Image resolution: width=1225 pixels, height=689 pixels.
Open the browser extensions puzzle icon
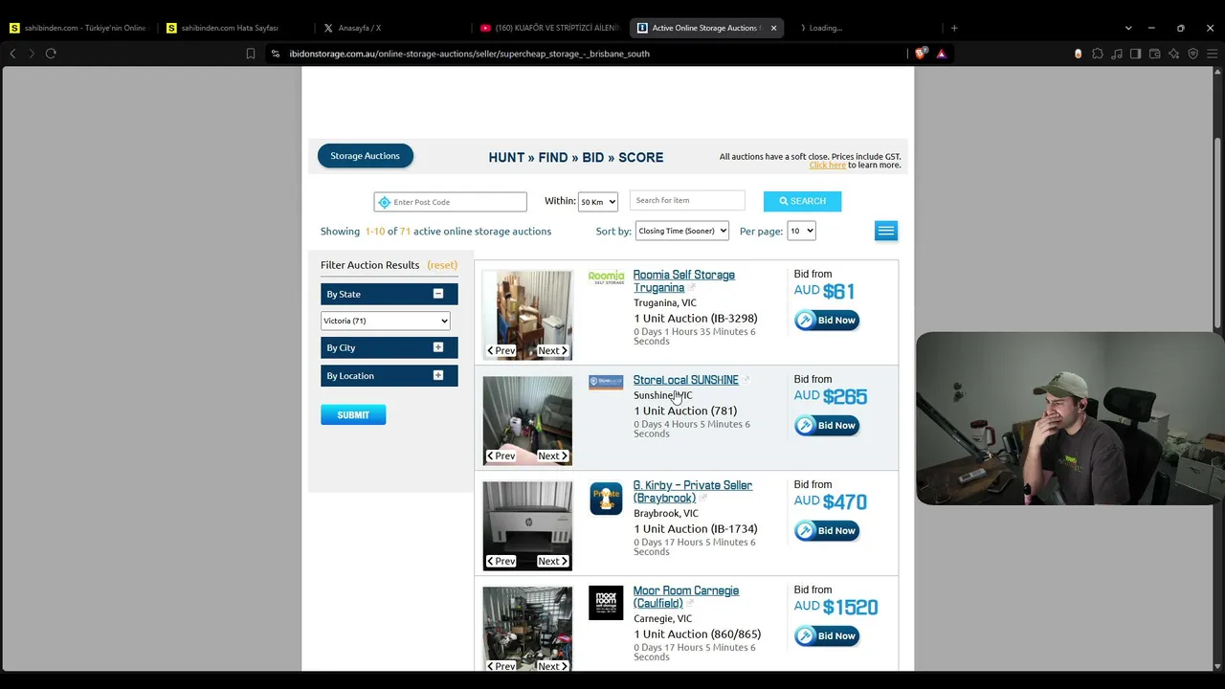click(x=1098, y=54)
